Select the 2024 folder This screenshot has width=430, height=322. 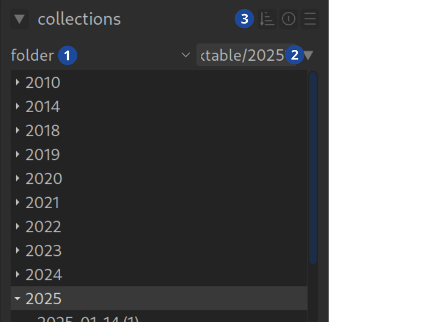pos(44,275)
